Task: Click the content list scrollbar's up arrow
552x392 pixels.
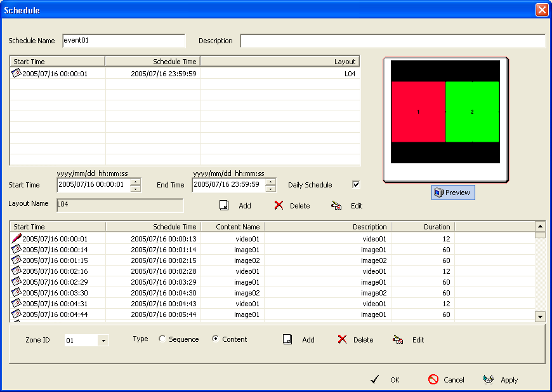Action: pos(540,226)
